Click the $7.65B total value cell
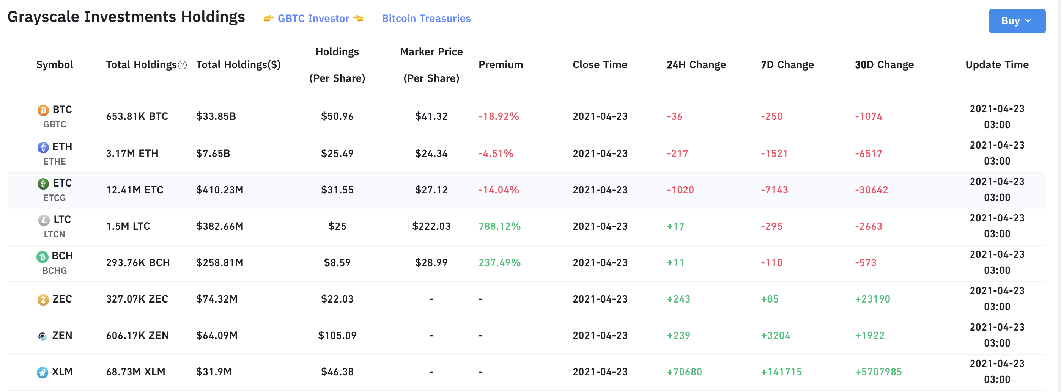 (x=213, y=154)
